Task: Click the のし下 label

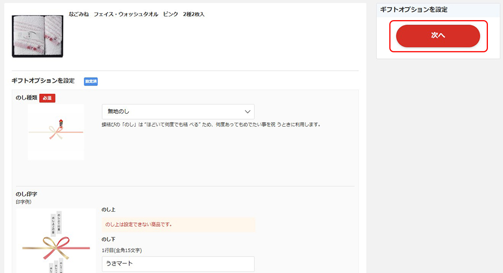Action: point(109,239)
